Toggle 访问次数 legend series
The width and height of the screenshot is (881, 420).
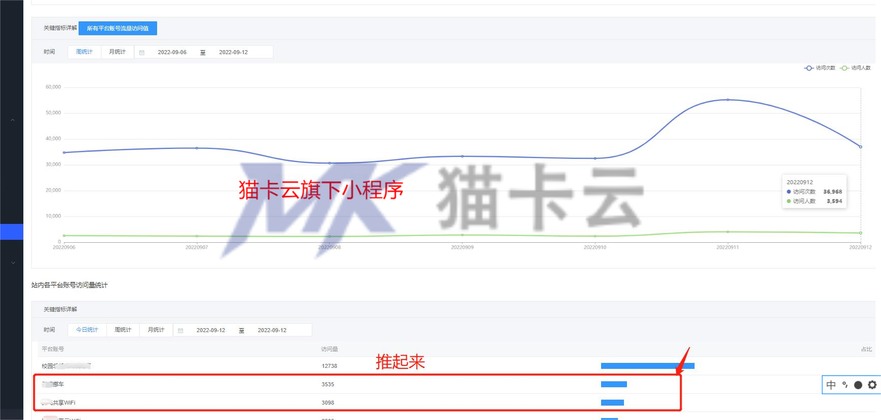[820, 68]
